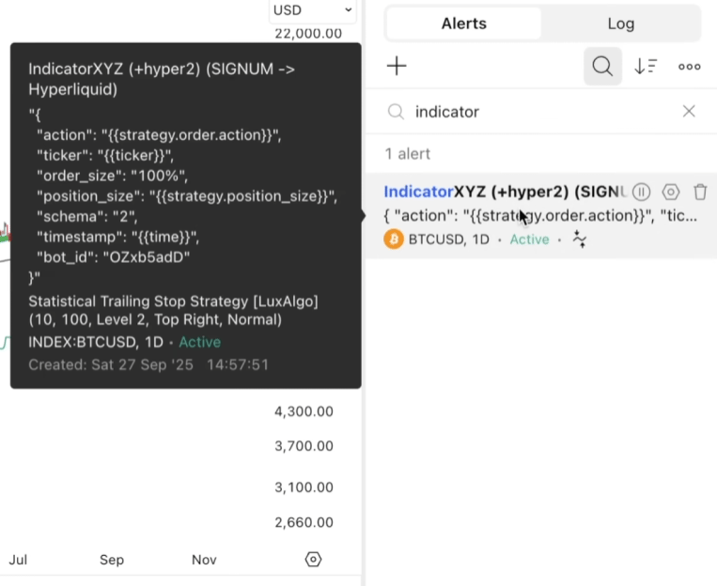Click the 'Created: Sat 27 Sep '25' timestamp

[x=111, y=364]
